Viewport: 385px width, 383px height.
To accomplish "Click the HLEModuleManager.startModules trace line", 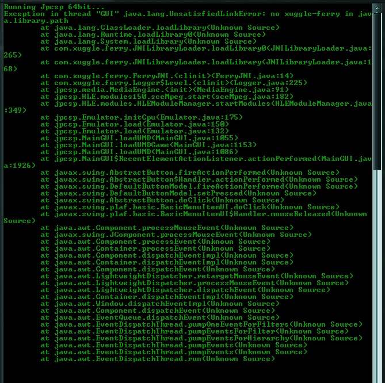I will [x=206, y=104].
